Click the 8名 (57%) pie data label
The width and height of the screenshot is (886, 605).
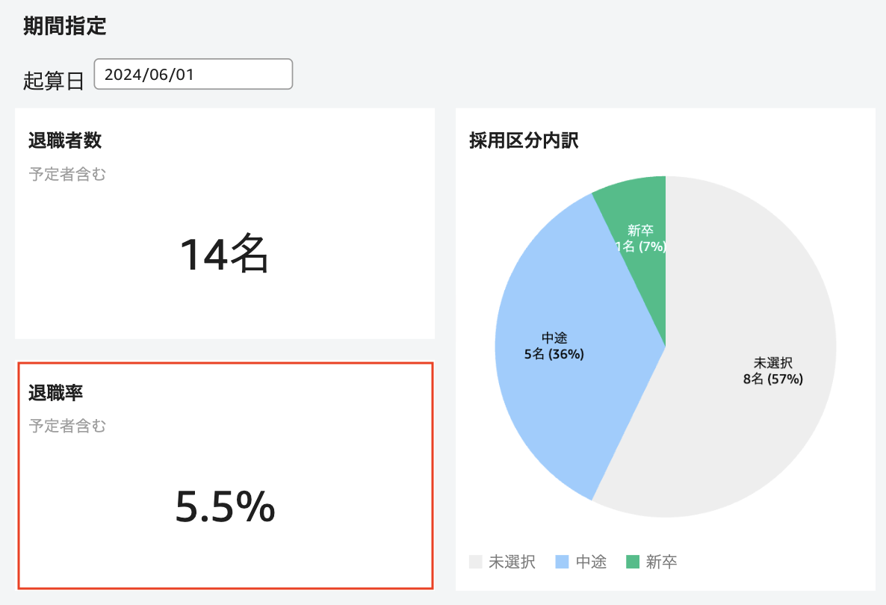(772, 379)
